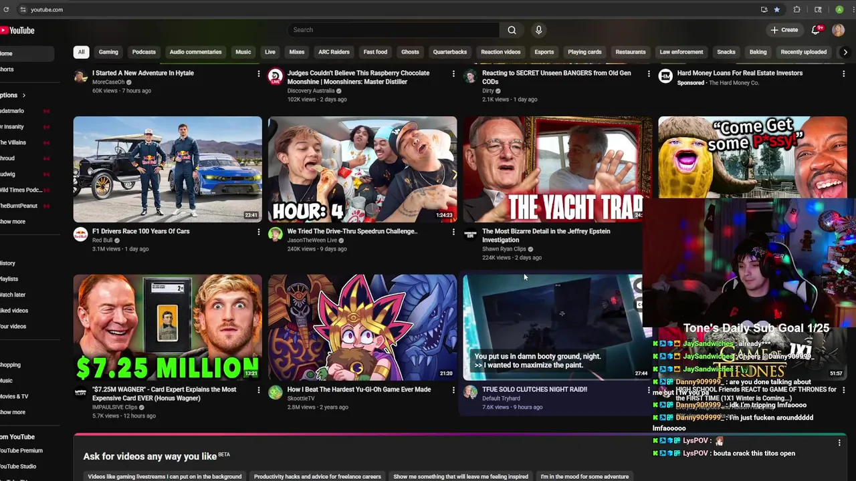Open Jeffrey Epstein Investigation video title

tap(546, 235)
